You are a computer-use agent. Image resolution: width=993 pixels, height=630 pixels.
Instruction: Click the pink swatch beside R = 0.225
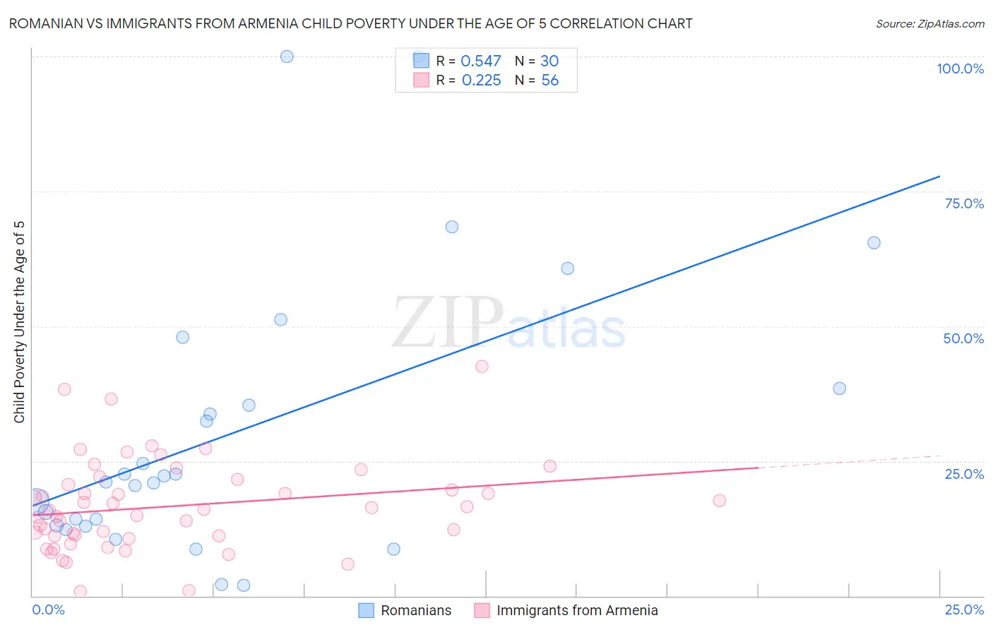[421, 80]
